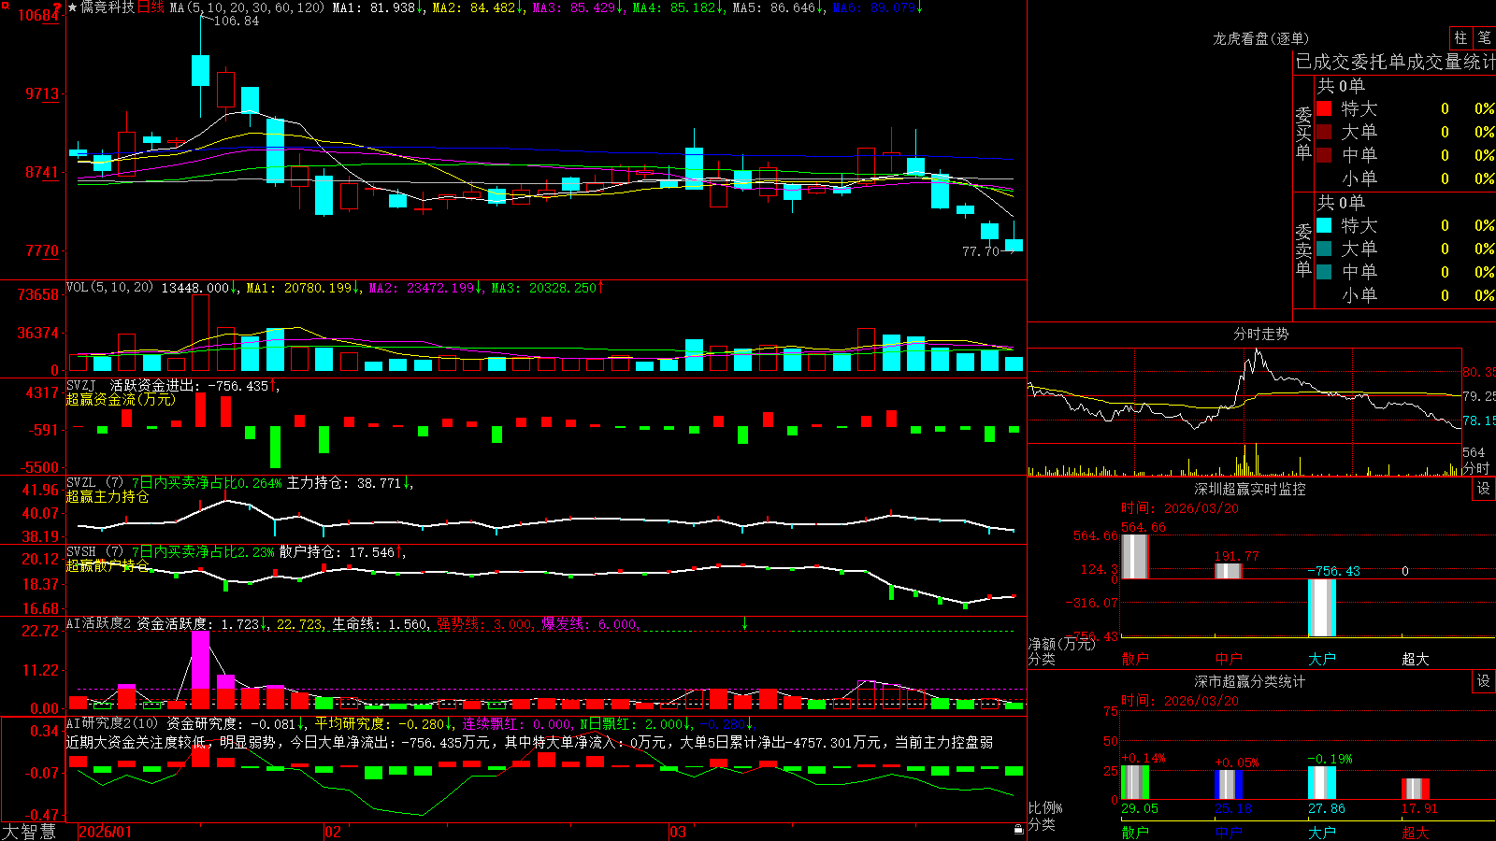This screenshot has height=841, width=1496.
Task: Change the 日线 period selector
Action: click(151, 7)
